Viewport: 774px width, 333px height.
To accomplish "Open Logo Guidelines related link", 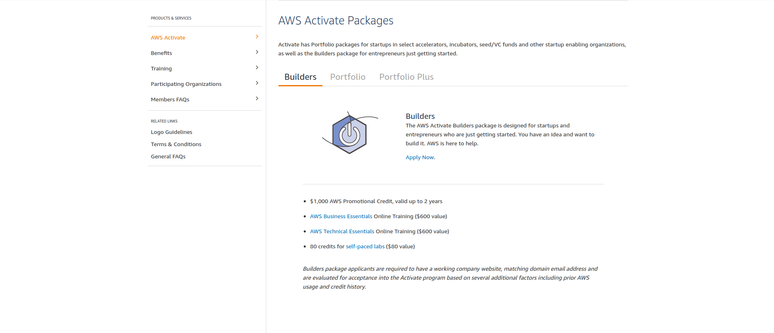I will pyautogui.click(x=171, y=132).
